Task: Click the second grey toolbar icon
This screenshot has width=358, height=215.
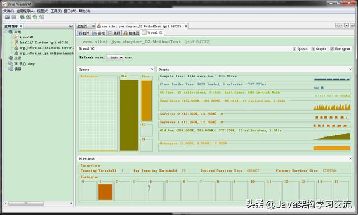Action: coord(13,17)
